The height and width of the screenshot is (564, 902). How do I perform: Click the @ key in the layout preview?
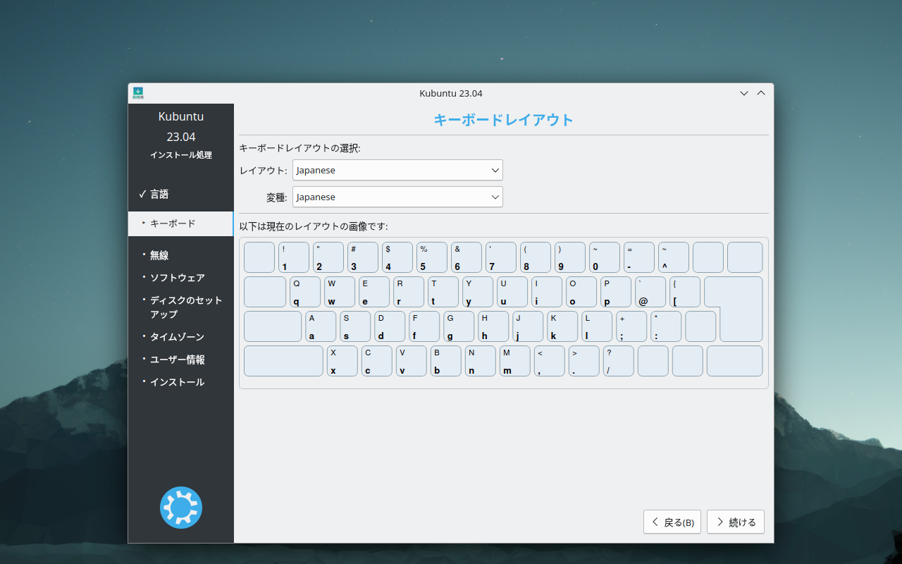tap(650, 292)
